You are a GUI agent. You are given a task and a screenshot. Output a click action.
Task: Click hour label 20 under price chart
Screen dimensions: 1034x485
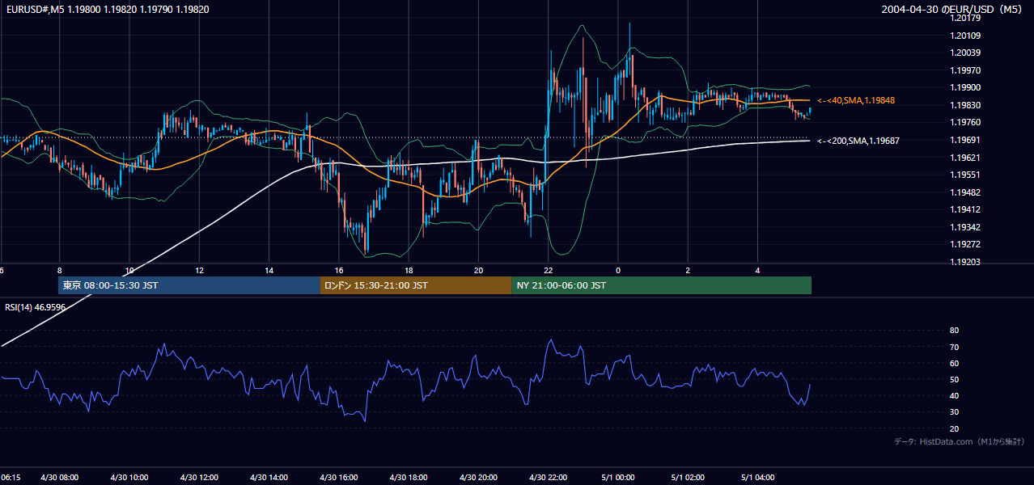478,271
